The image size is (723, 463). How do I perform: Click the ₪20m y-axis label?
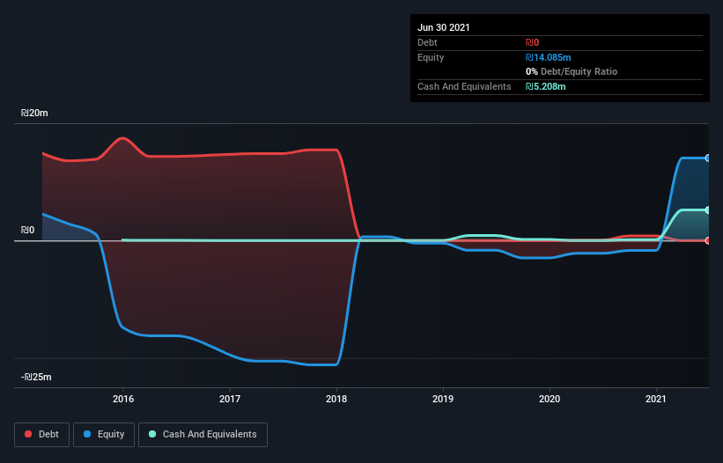click(x=34, y=113)
